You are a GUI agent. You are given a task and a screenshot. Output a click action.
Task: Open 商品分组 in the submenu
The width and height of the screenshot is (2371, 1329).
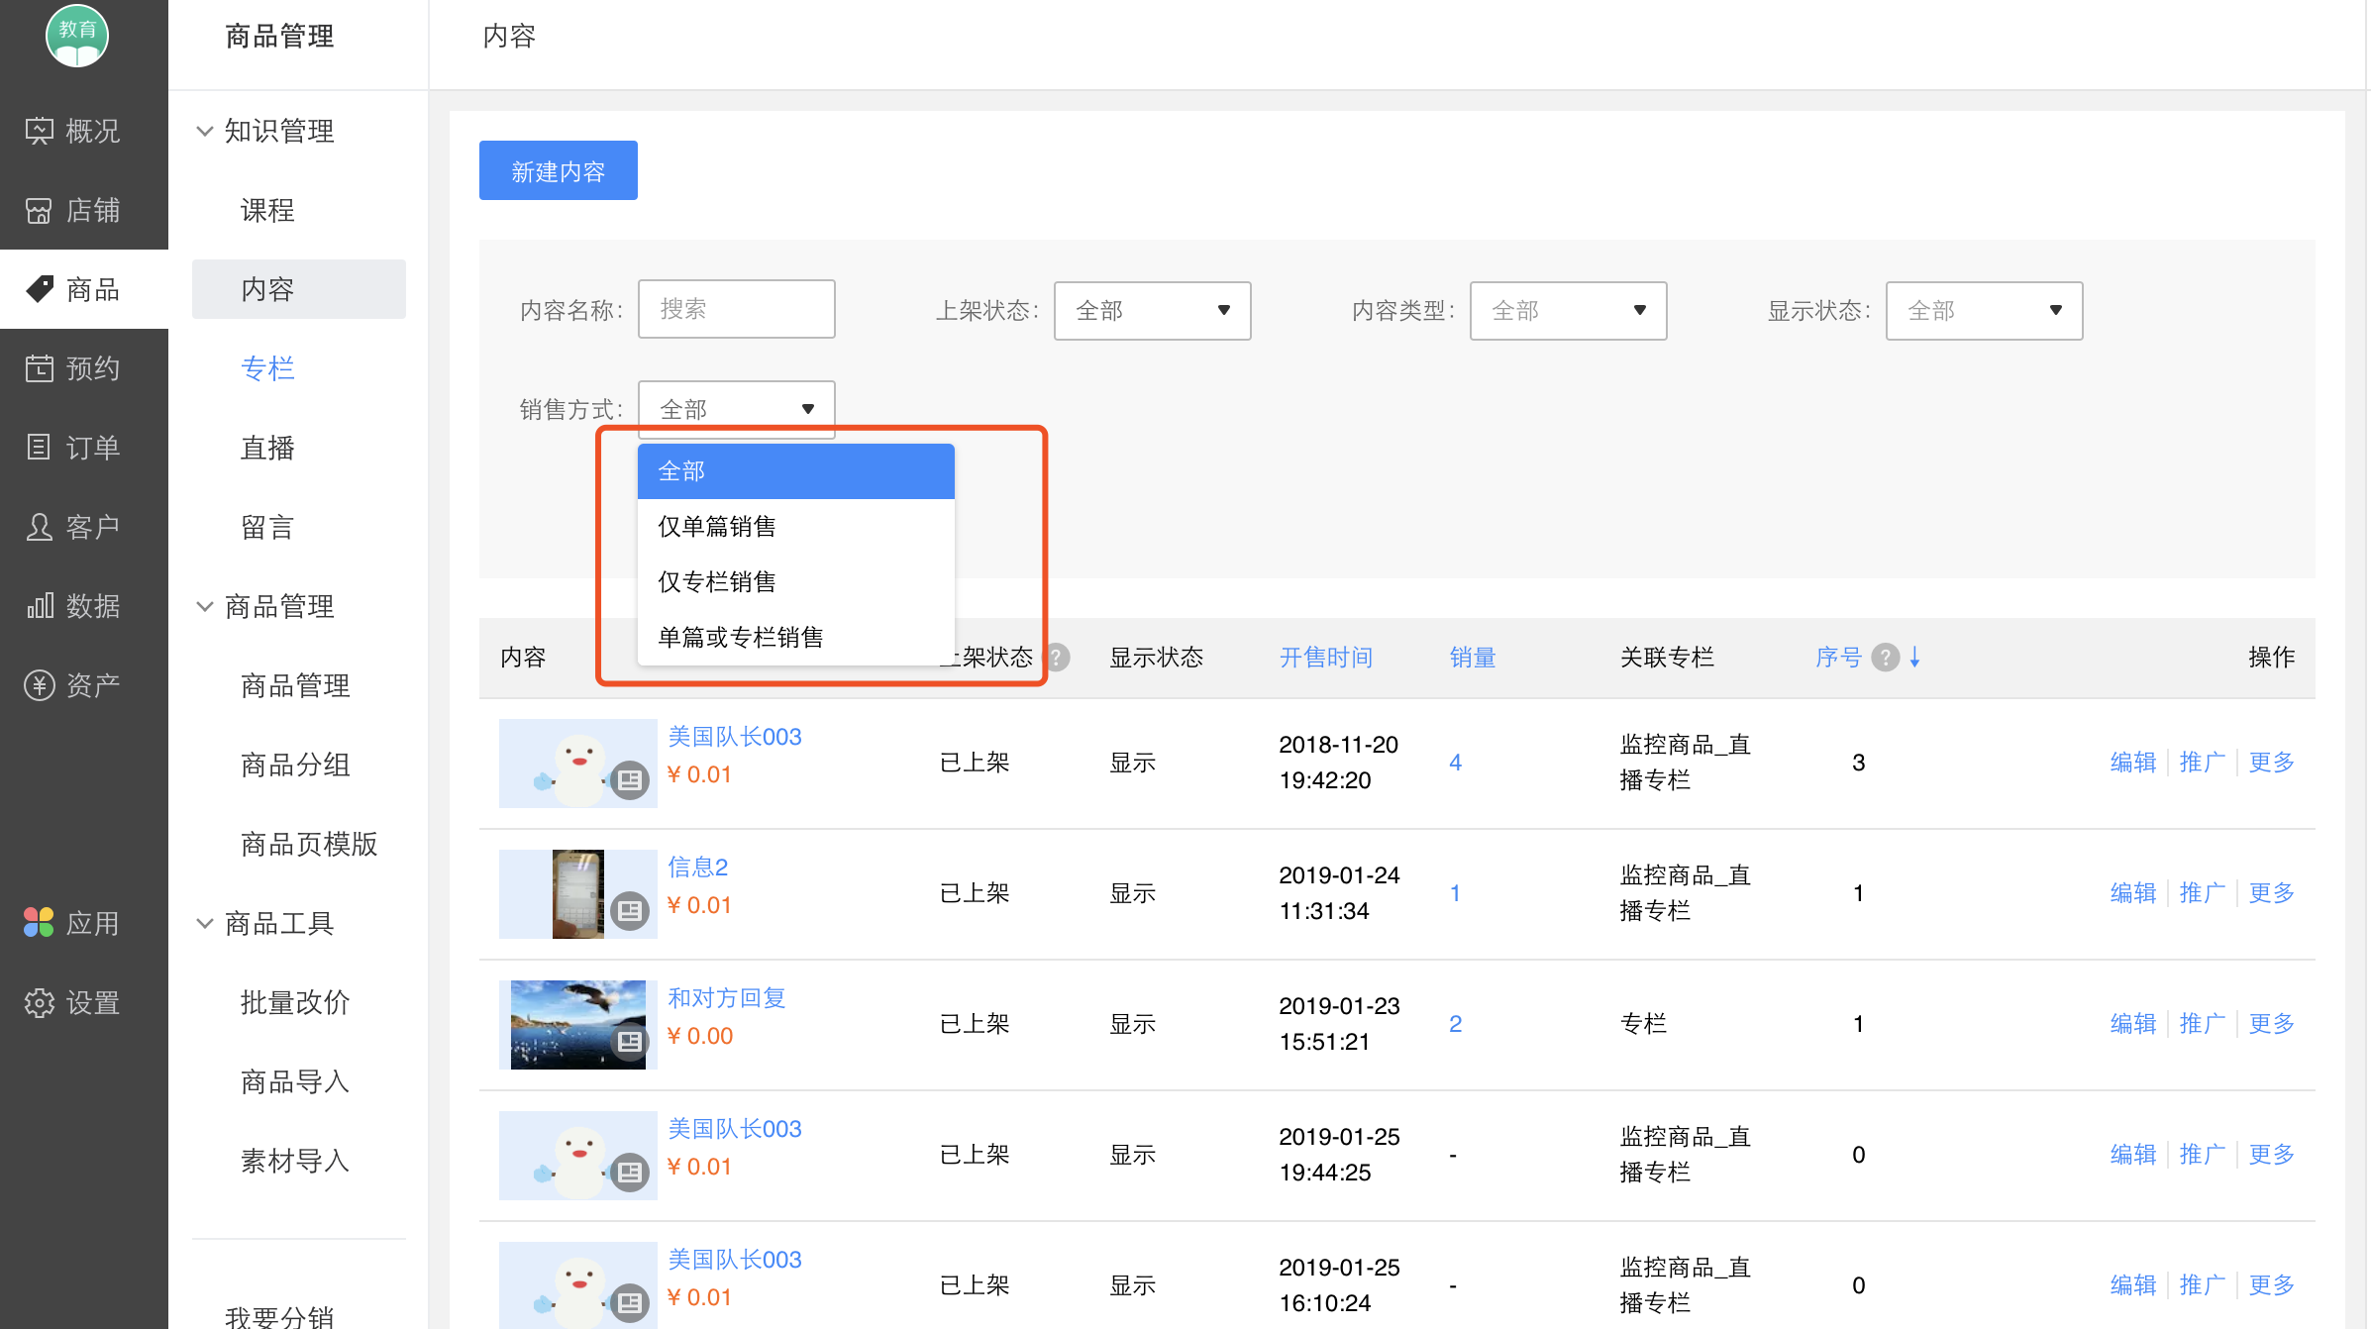[295, 765]
